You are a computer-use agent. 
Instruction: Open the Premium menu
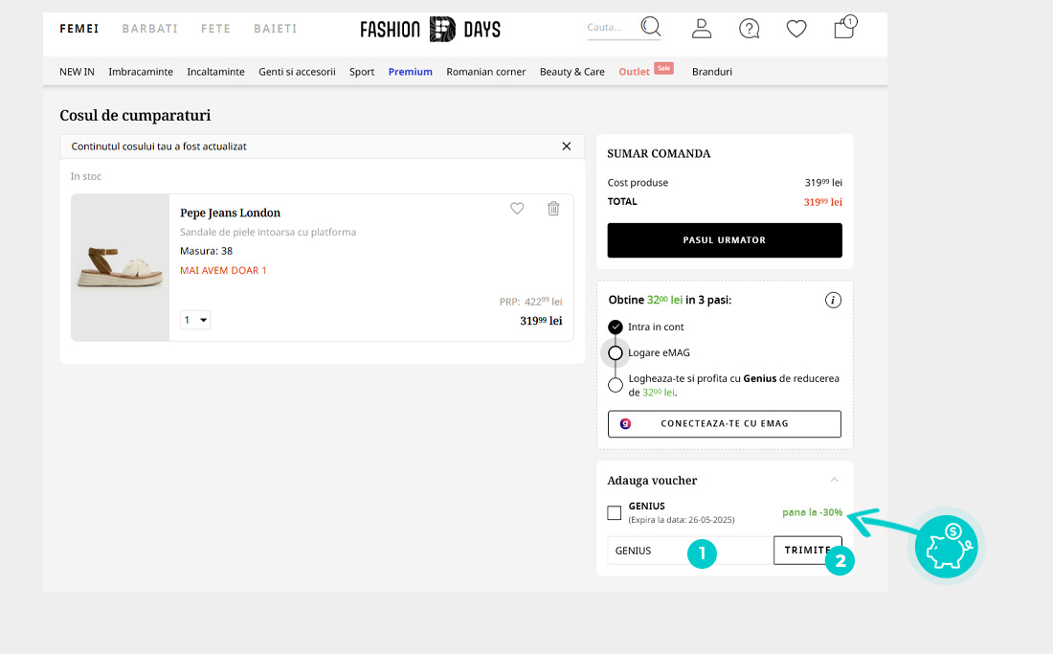tap(411, 71)
